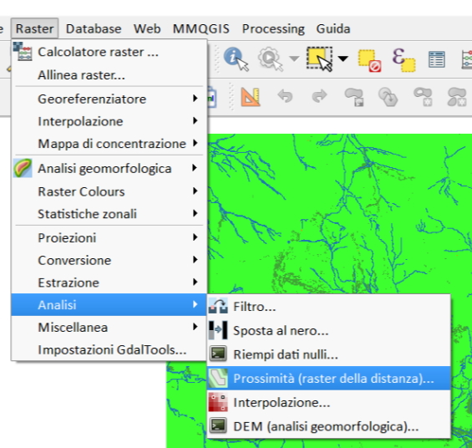
Task: Choose Allinea raster entry
Action: [109, 75]
